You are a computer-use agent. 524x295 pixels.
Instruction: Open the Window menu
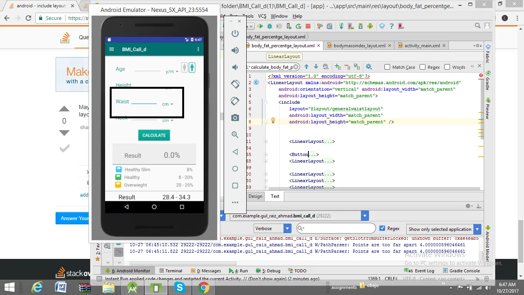point(279,16)
